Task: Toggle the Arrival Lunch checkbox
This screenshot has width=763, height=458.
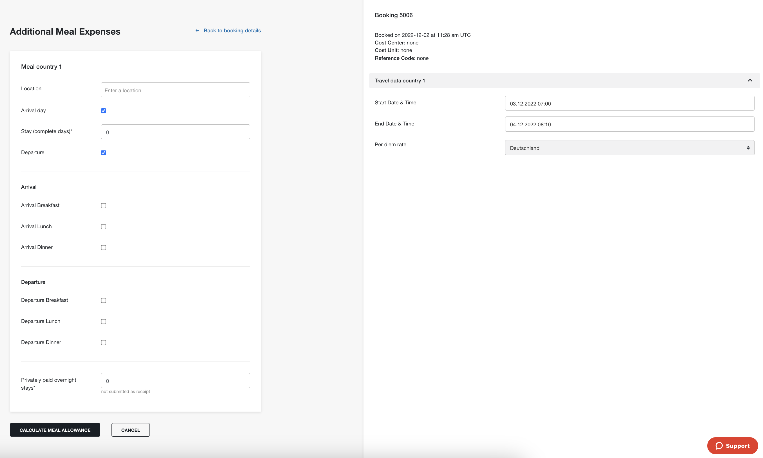Action: click(x=104, y=226)
